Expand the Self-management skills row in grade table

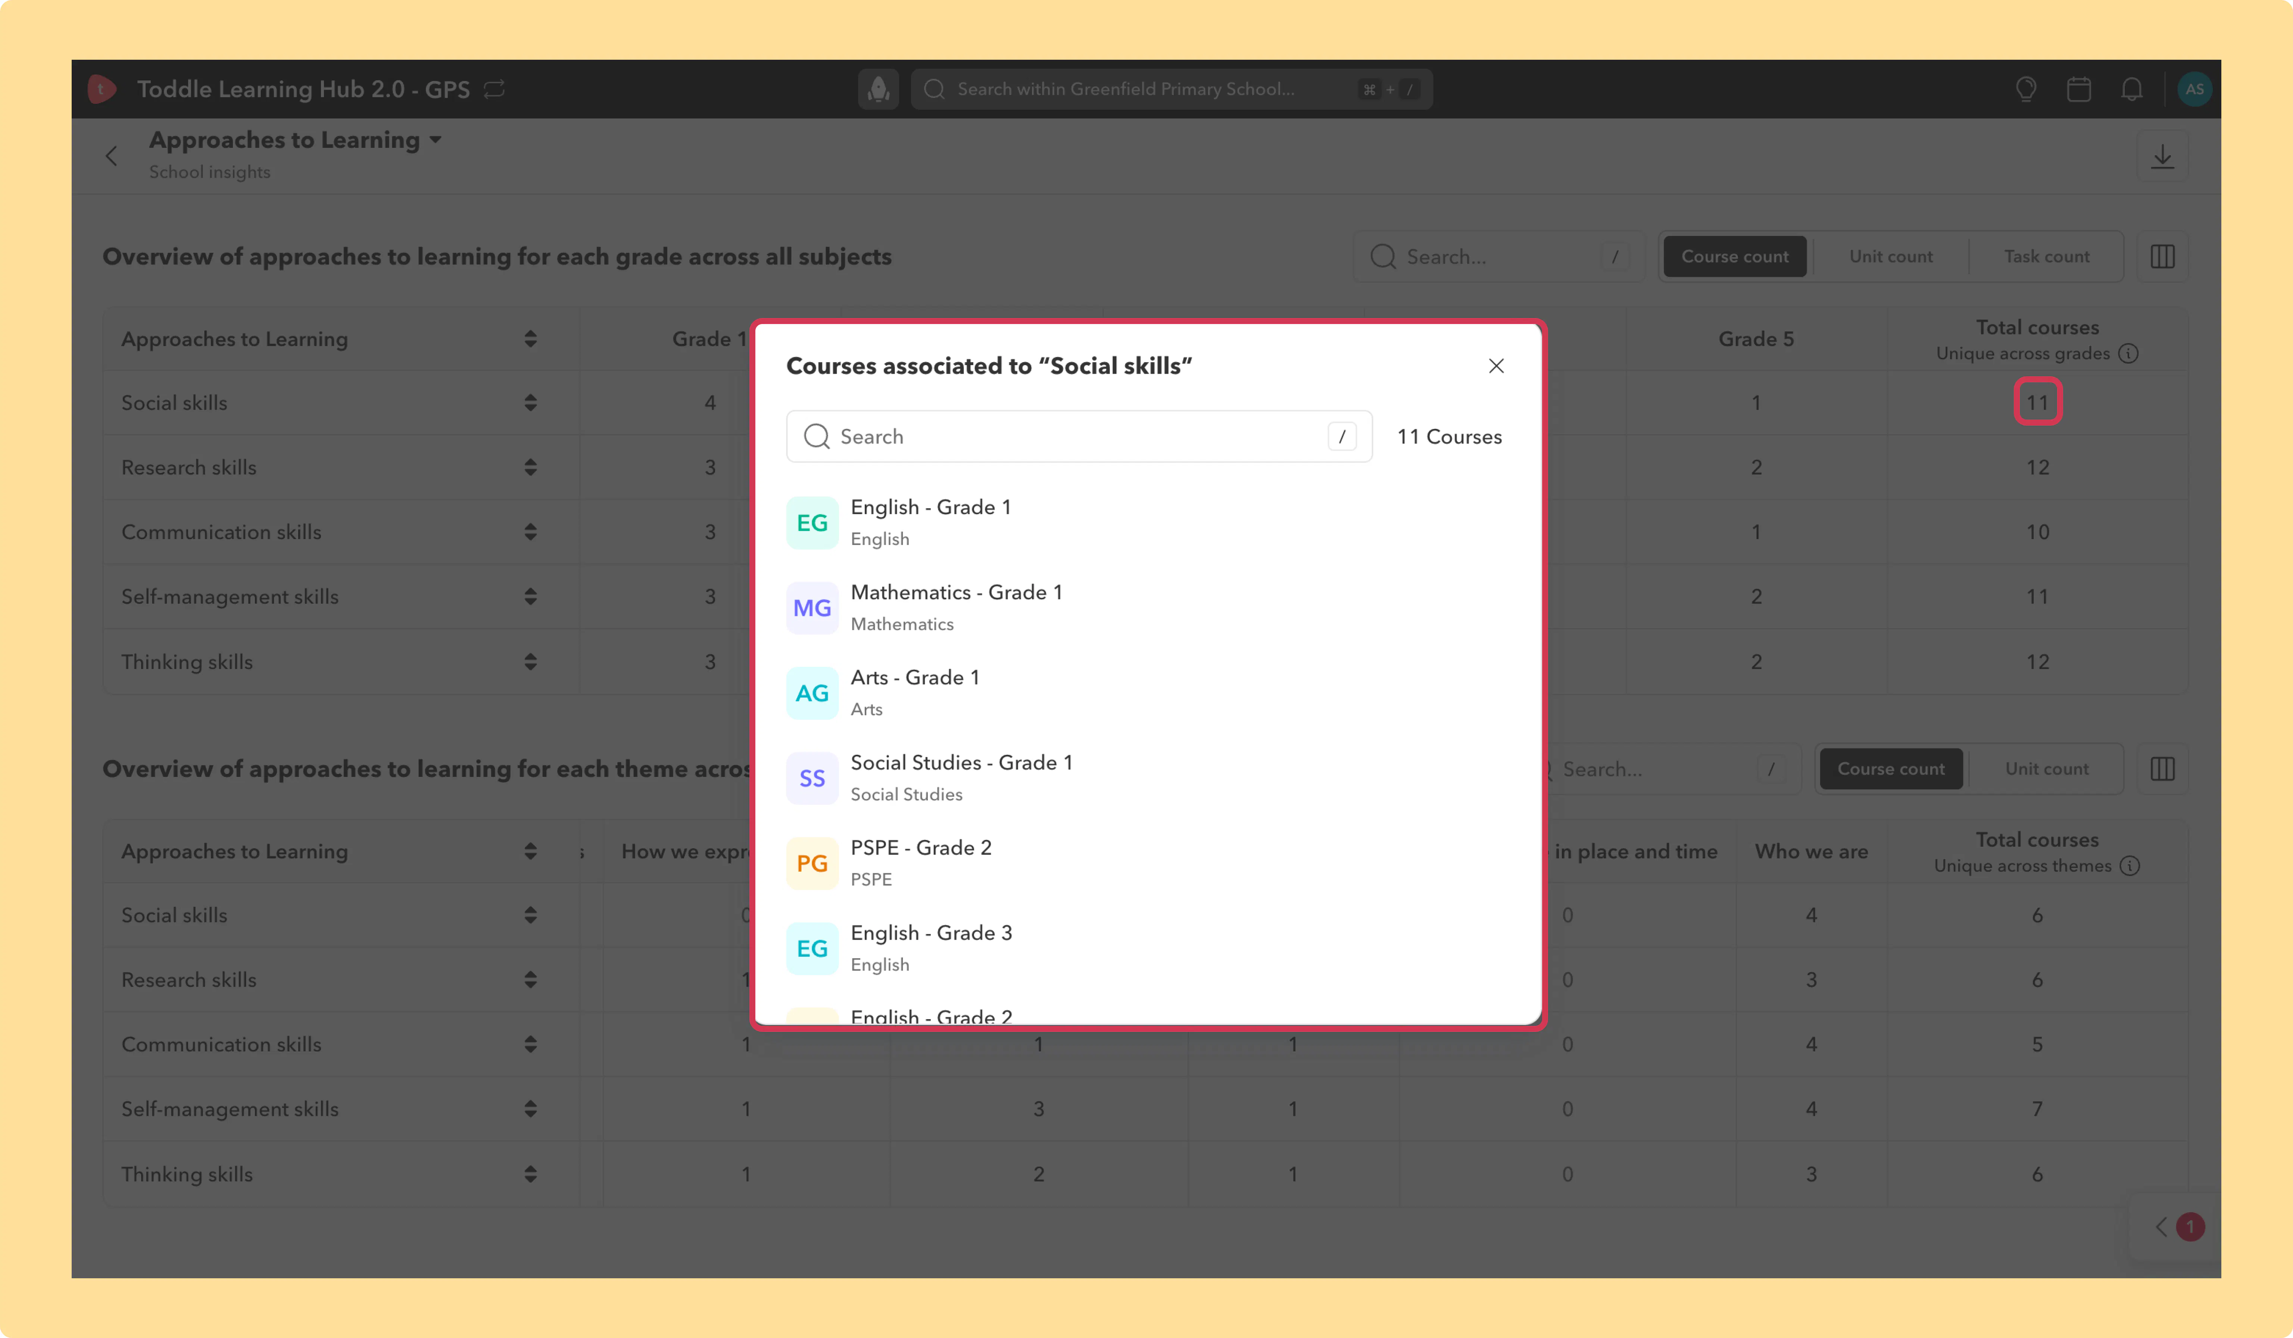530,597
